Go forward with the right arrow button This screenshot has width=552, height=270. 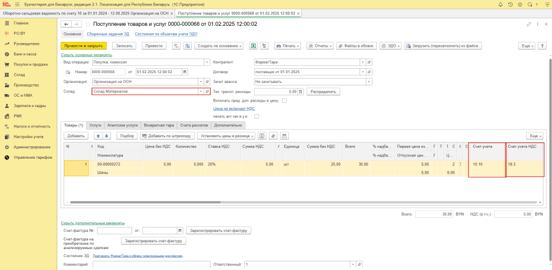[x=77, y=24]
